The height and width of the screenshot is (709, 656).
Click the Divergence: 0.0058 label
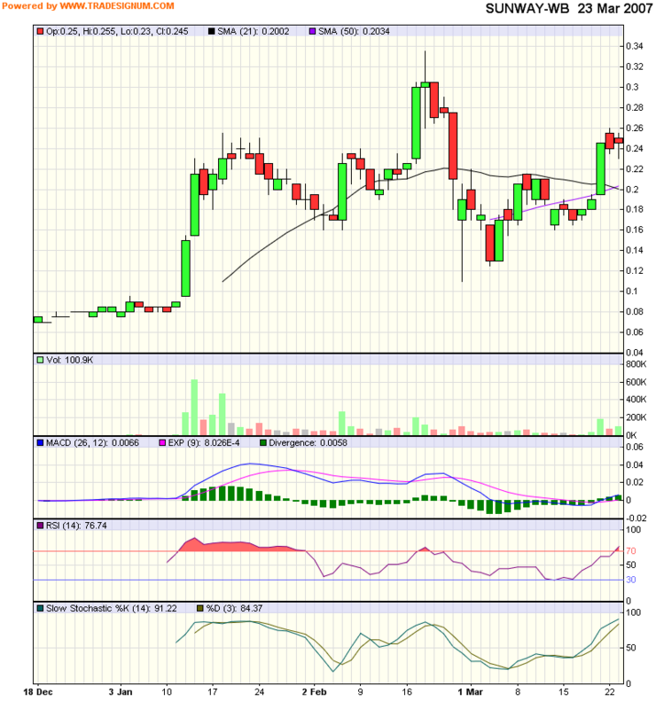tap(308, 442)
